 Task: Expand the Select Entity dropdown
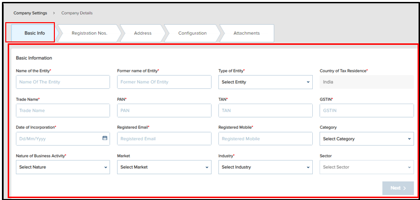pyautogui.click(x=266, y=82)
